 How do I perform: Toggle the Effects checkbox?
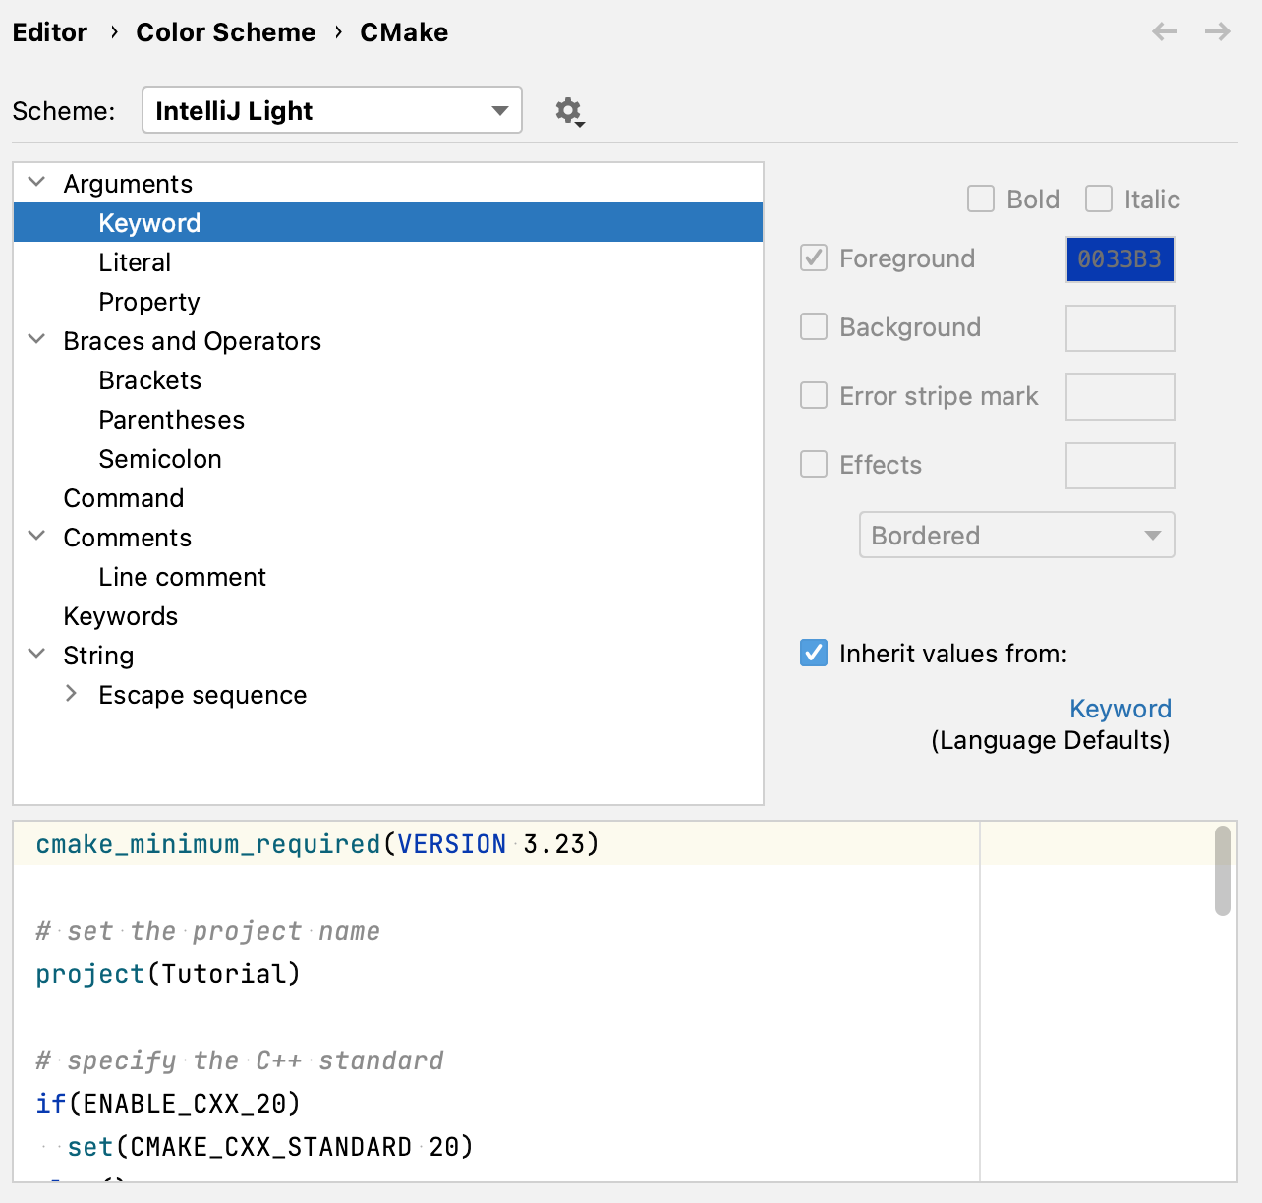(814, 464)
